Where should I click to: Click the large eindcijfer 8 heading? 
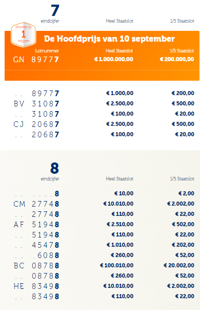point(55,168)
